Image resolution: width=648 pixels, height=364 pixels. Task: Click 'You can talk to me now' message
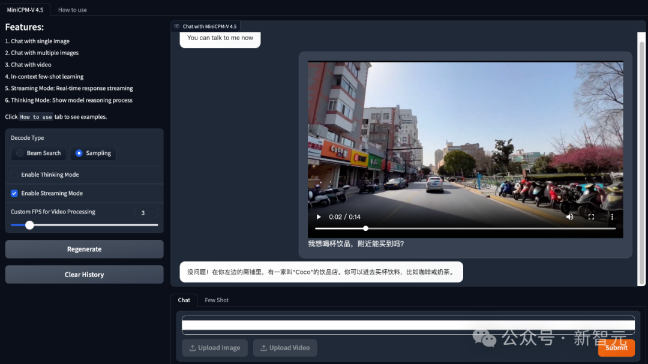coord(220,38)
